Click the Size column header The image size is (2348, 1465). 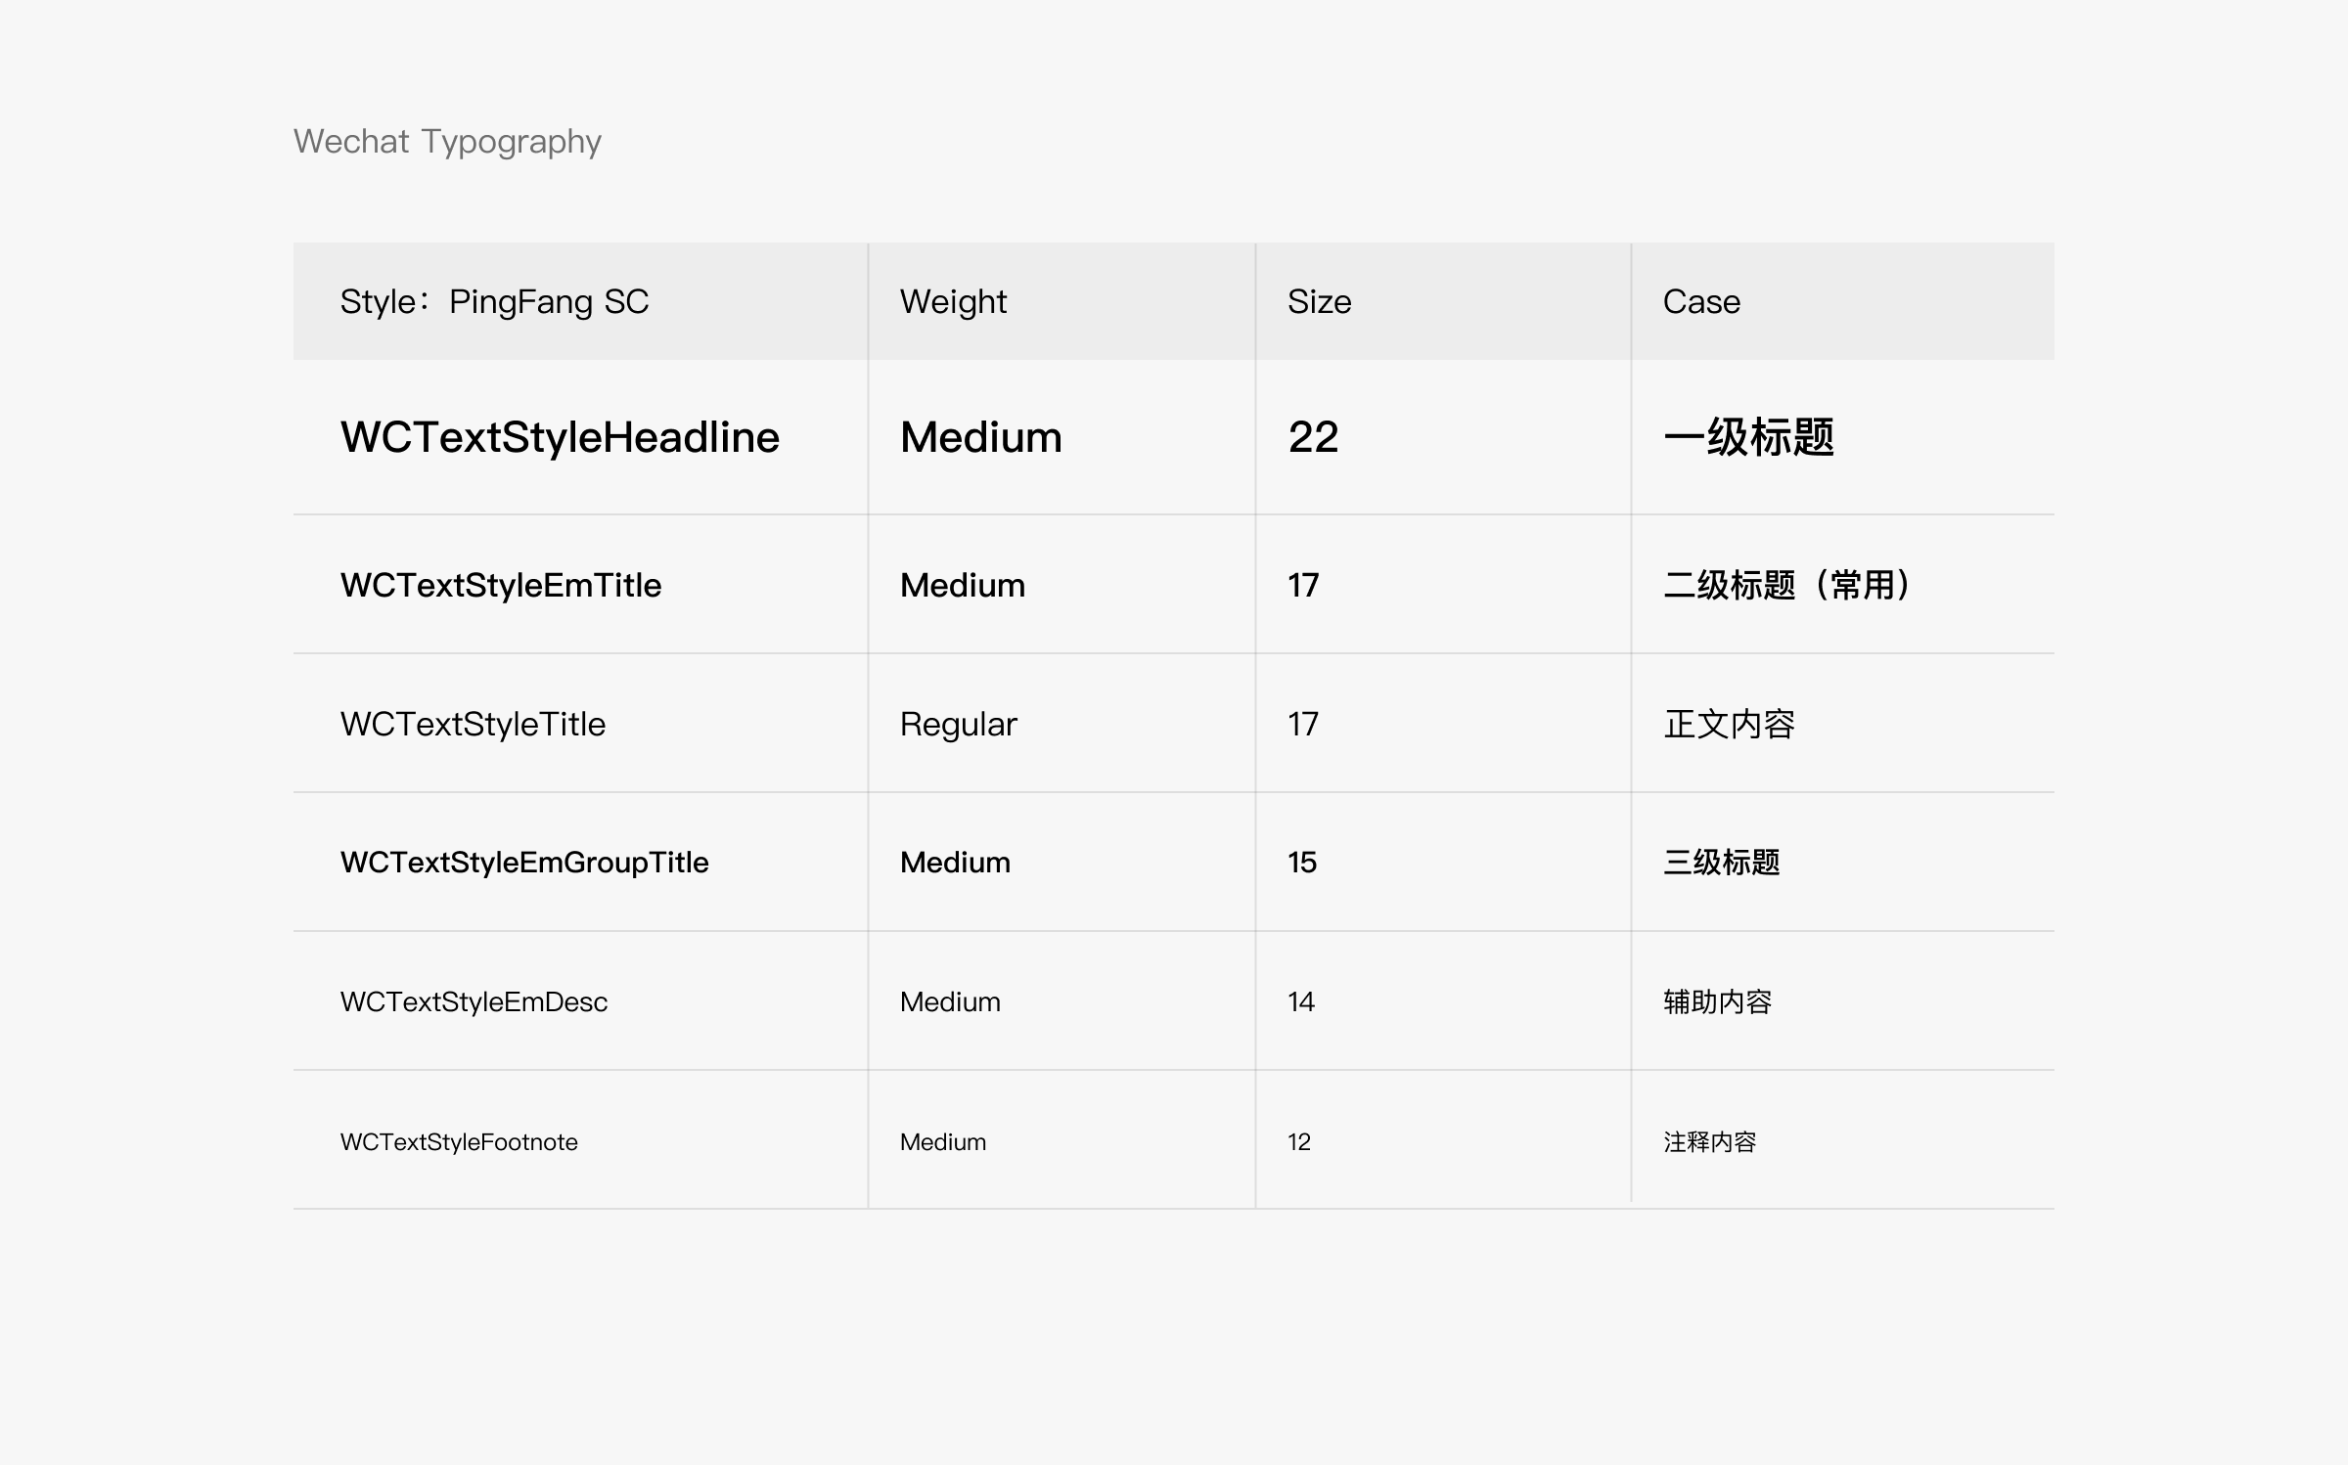tap(1319, 301)
